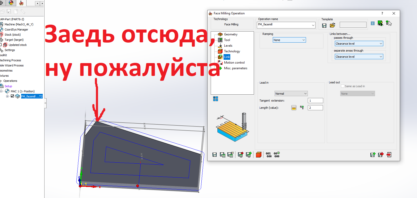Screen dimensions: 417x198
Task: Click the tab scroll right arrow
Action: click(x=42, y=3)
